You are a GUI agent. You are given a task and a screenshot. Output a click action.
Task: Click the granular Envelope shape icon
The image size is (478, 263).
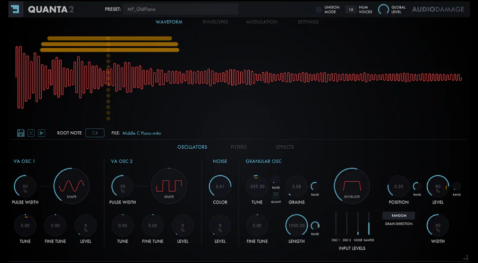click(351, 186)
